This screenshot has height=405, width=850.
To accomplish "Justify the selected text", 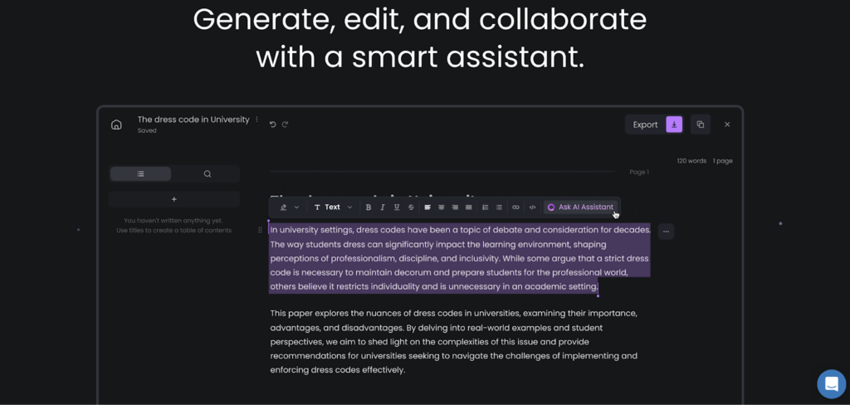I will [x=469, y=207].
